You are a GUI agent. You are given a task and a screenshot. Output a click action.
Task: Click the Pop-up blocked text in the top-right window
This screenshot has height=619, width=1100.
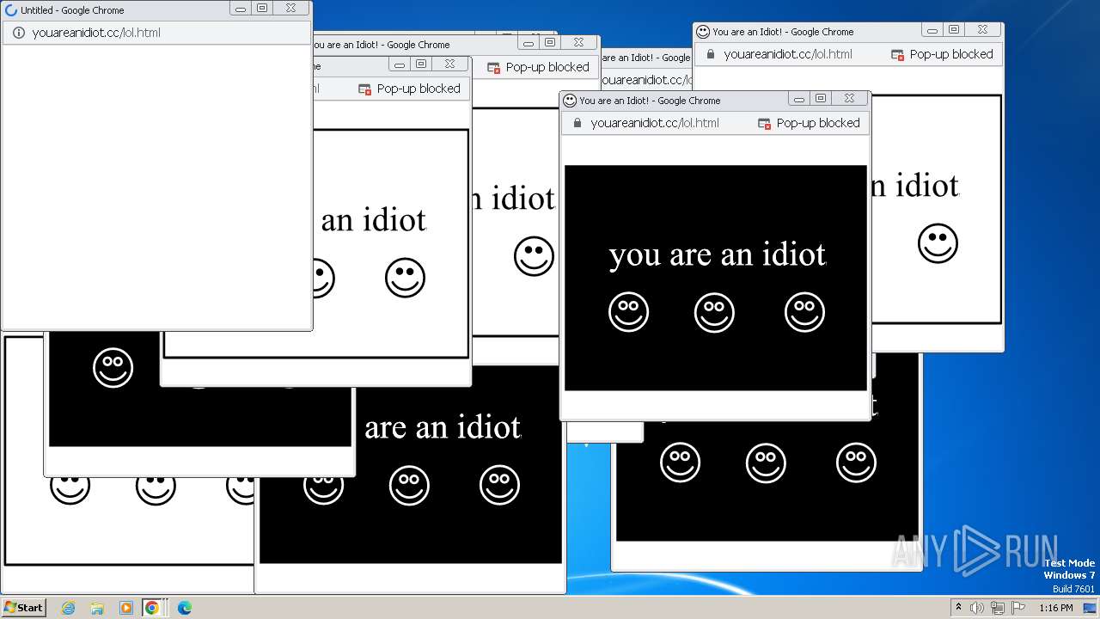coord(951,54)
